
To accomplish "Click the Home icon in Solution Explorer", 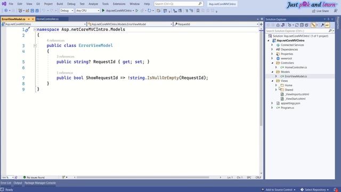I will [x=278, y=25].
